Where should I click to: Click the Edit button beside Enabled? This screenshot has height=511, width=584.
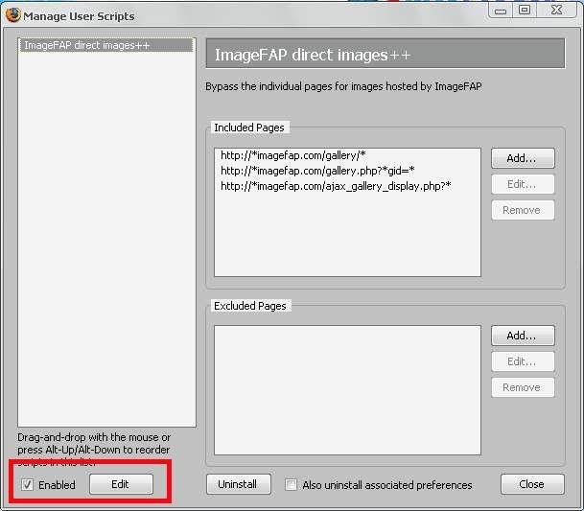point(121,484)
